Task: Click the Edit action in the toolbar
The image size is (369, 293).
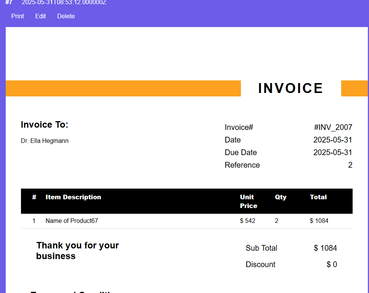Action: click(x=40, y=16)
